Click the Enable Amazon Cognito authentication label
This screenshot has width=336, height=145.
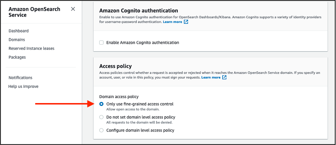[143, 43]
